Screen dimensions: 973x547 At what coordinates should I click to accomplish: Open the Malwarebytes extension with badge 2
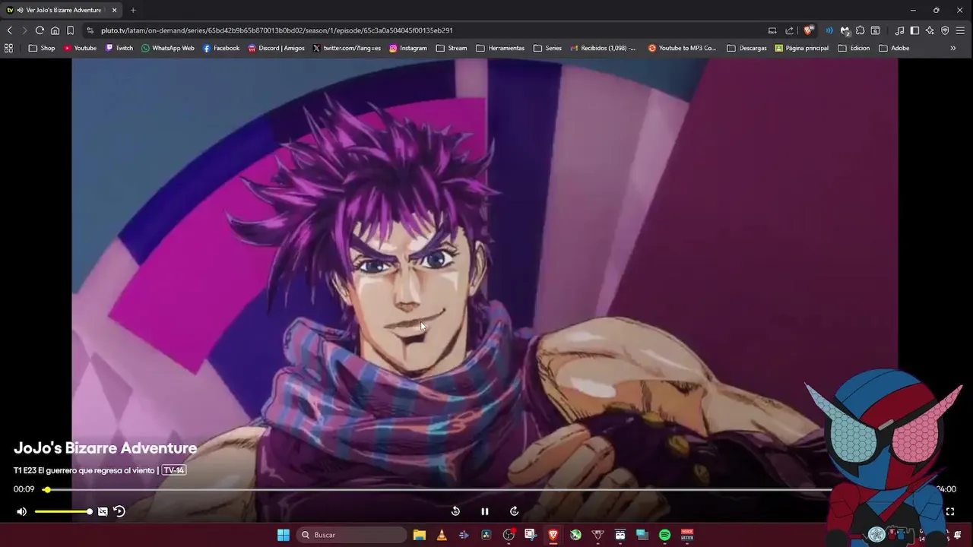(x=845, y=30)
